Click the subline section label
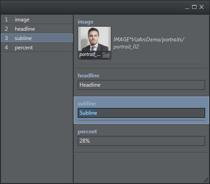 [87, 104]
